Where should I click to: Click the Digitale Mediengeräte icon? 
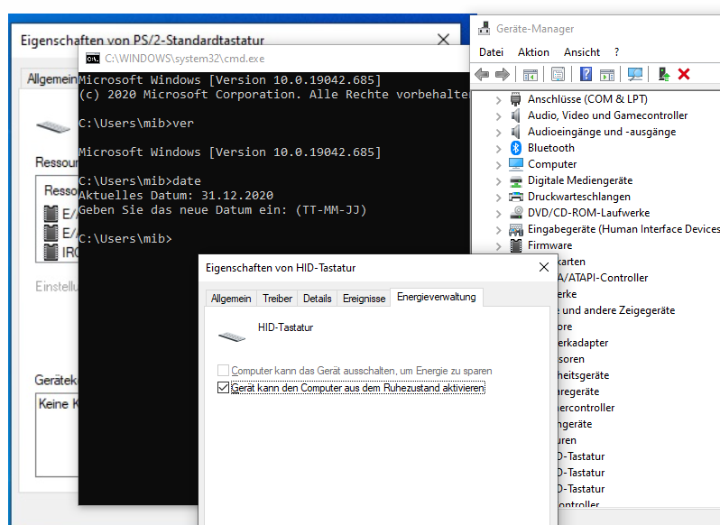tap(516, 180)
